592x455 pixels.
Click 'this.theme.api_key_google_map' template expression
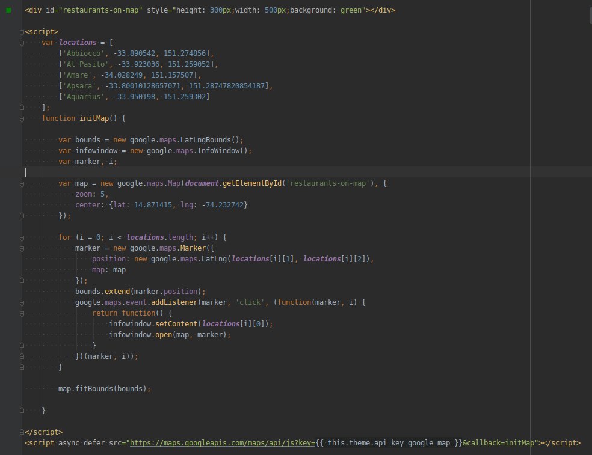(x=389, y=443)
